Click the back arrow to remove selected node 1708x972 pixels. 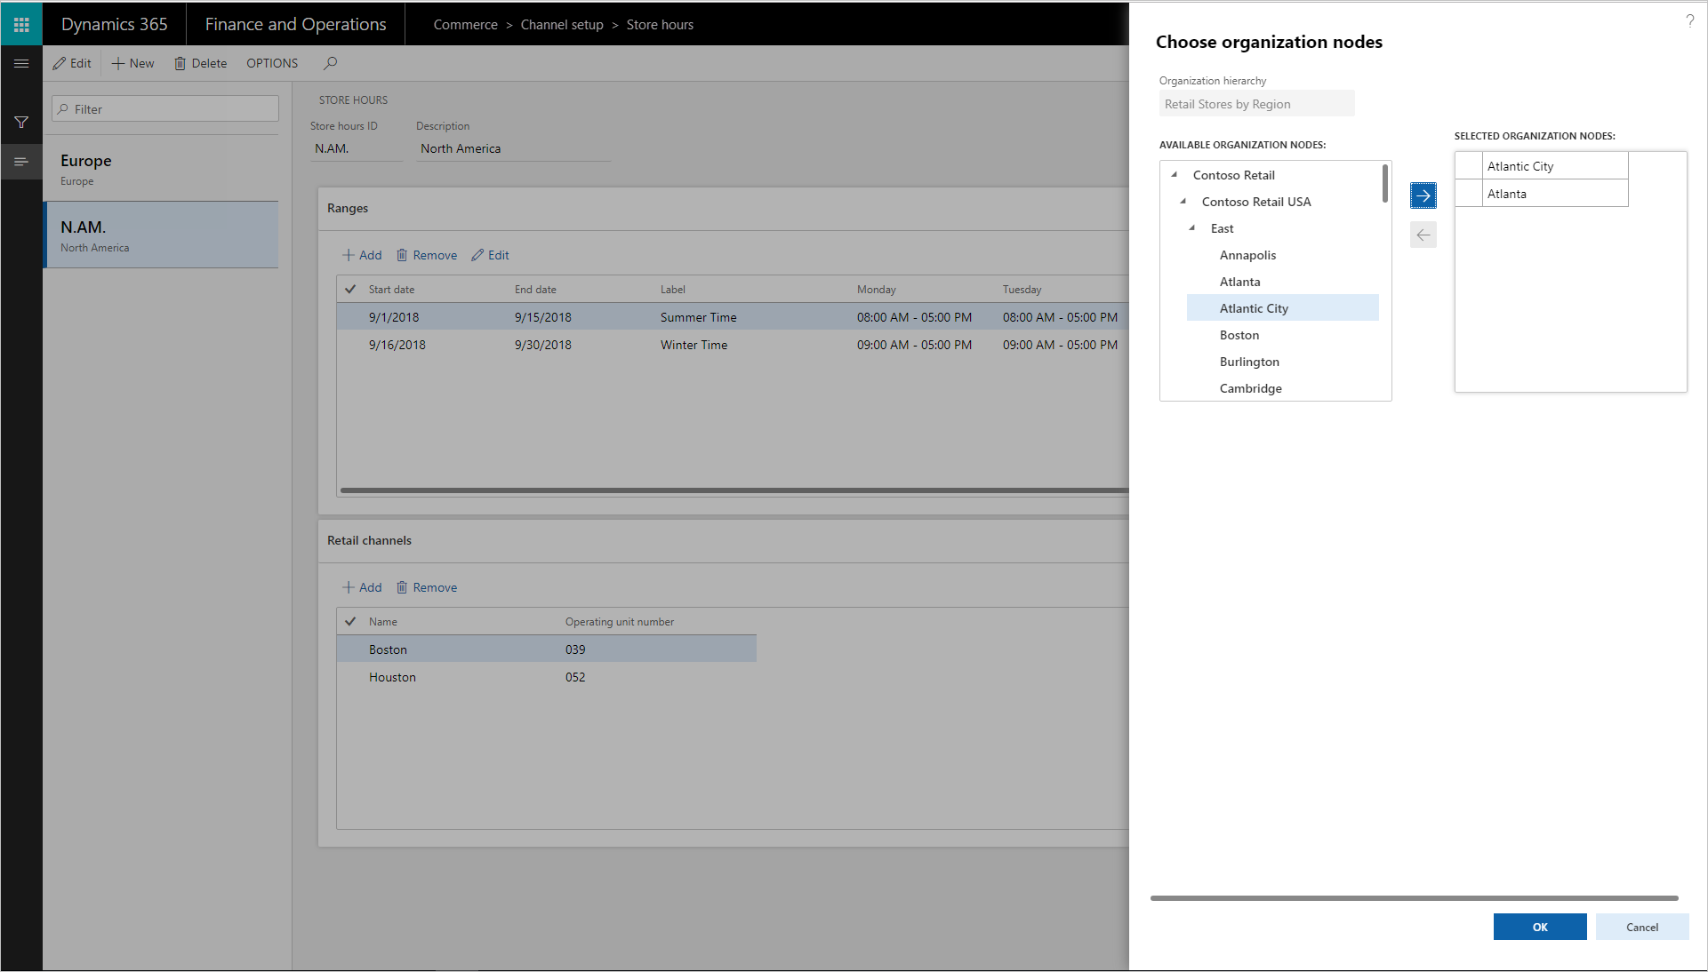[x=1423, y=235]
